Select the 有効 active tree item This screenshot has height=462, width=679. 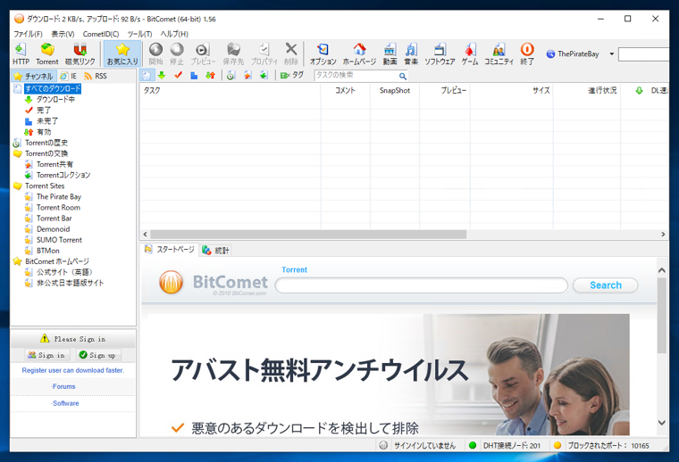coord(44,132)
